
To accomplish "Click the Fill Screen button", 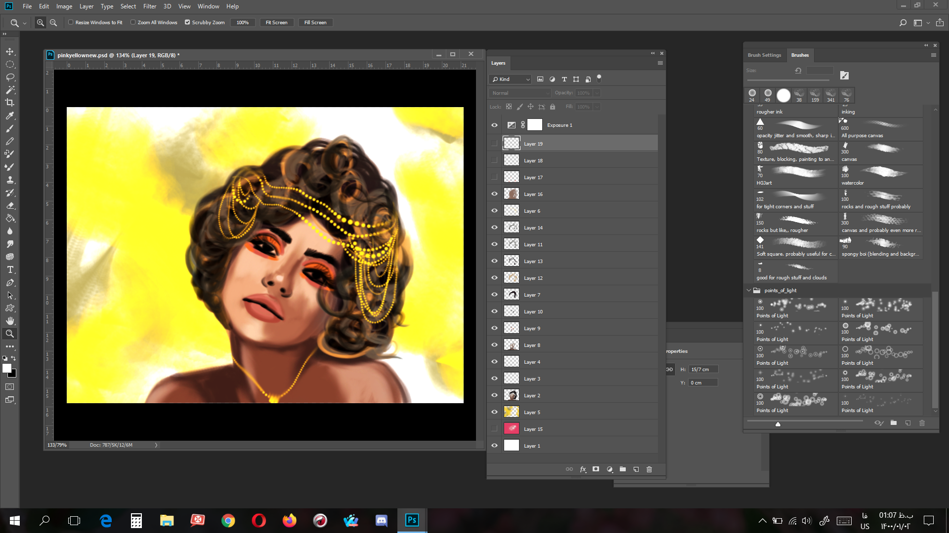I will click(x=315, y=23).
